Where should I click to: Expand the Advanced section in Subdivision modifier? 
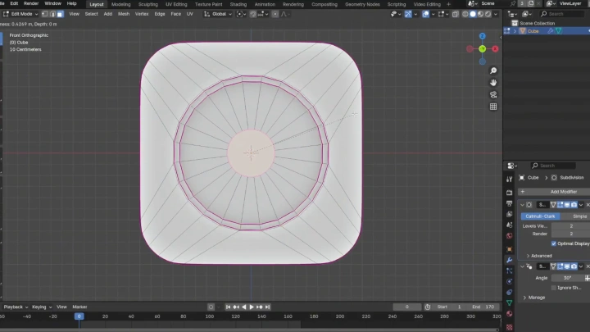539,255
